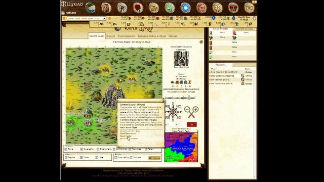
Task: Click the Terms & Conditions footer link
Action: tap(152, 170)
